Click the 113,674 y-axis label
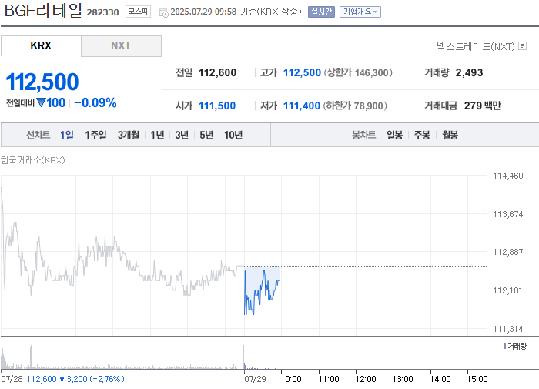Image resolution: width=539 pixels, height=389 pixels. pos(507,214)
